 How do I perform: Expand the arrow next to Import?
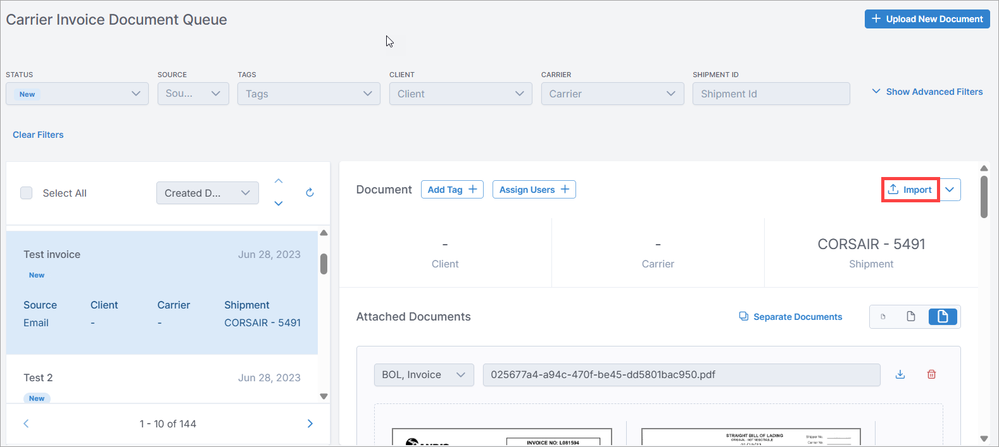pyautogui.click(x=950, y=190)
